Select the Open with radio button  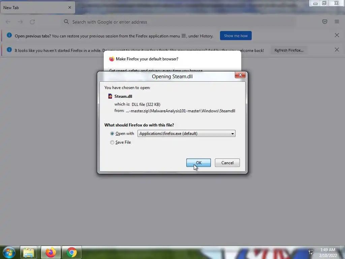[112, 134]
